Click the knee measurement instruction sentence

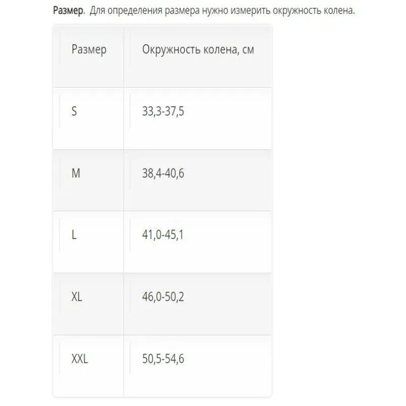[x=222, y=11]
